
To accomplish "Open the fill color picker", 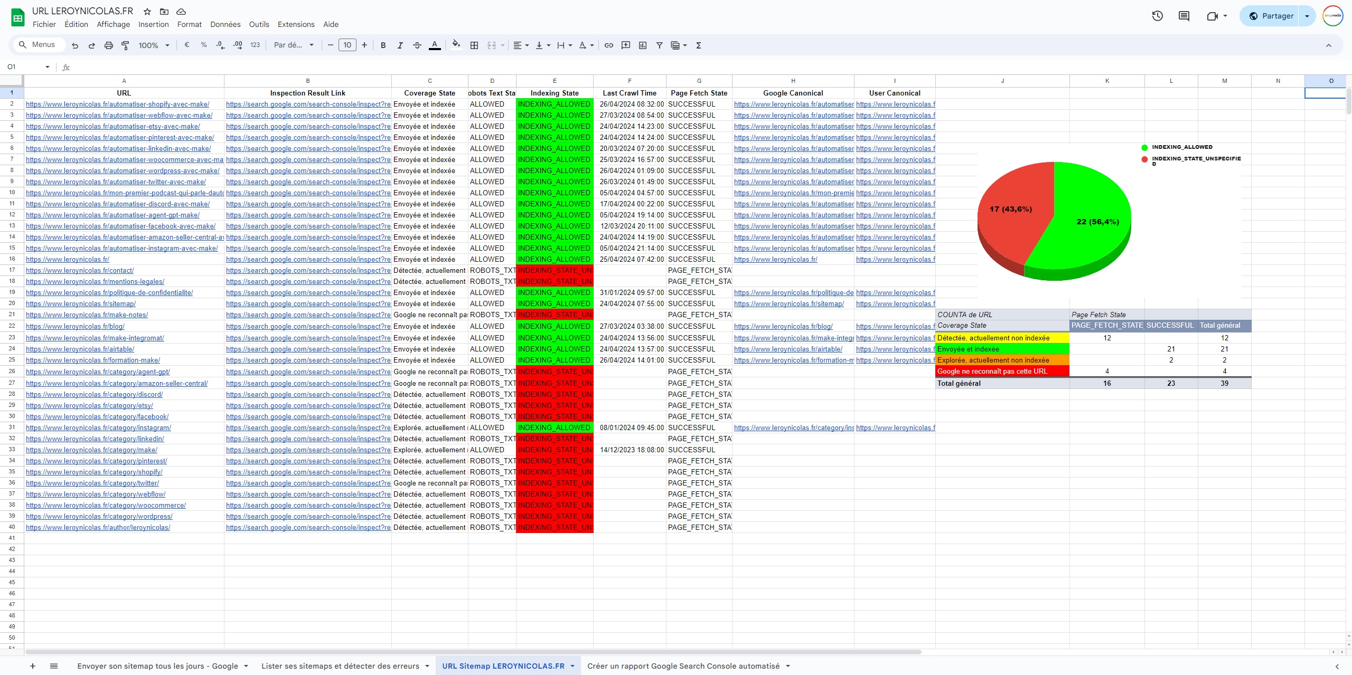I will point(457,45).
